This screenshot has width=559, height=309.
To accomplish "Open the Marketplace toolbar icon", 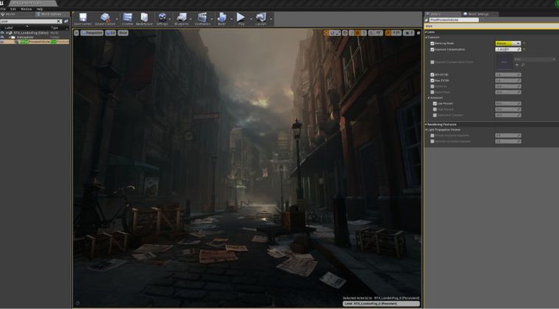I will (x=144, y=19).
